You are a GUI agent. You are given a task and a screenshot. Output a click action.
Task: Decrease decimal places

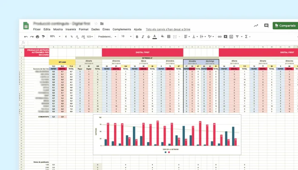click(x=77, y=37)
